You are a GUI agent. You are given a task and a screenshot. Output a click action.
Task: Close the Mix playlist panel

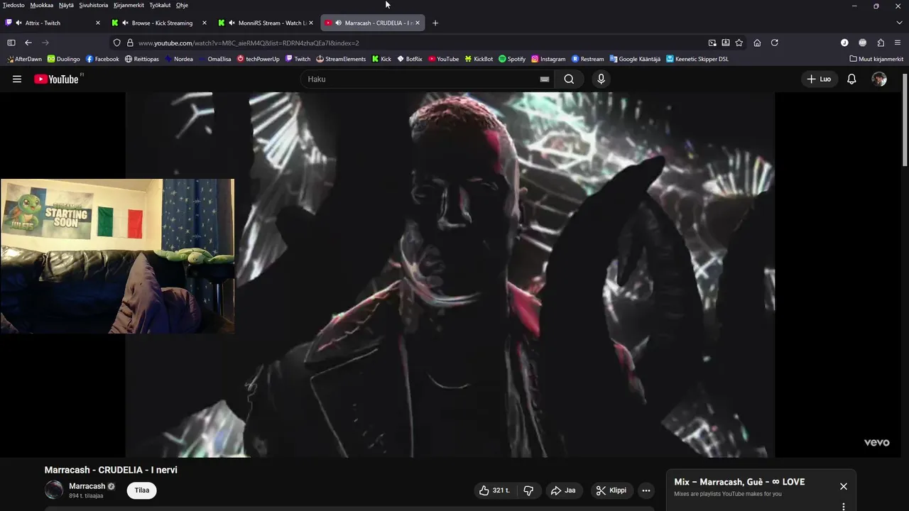coord(843,486)
